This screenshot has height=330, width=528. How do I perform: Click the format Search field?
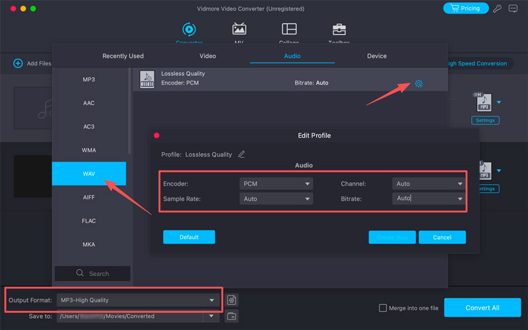92,273
